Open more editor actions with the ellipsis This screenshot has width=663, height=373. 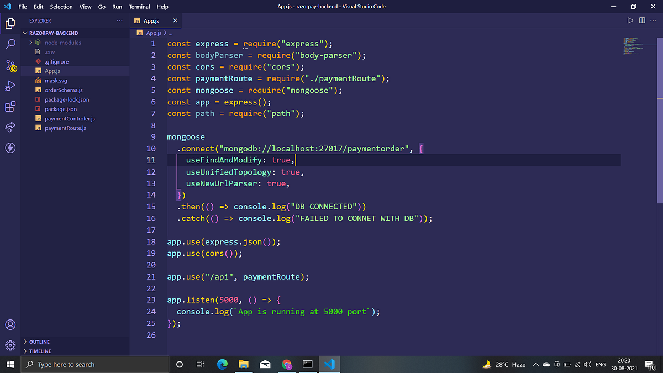[654, 20]
